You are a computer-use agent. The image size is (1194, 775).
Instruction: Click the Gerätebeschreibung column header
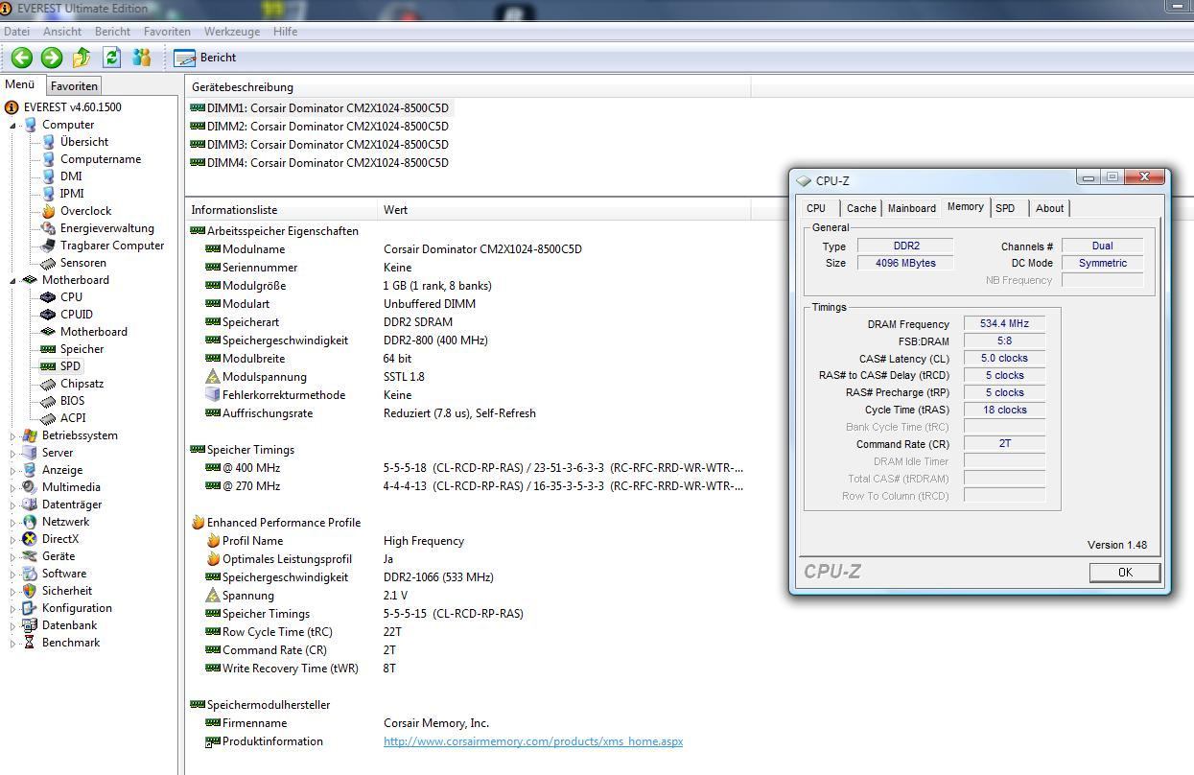(x=467, y=87)
